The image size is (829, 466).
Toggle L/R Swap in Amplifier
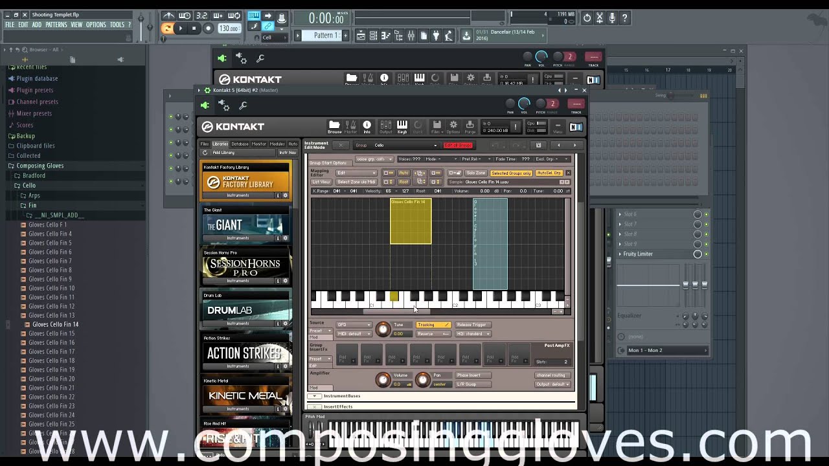(x=473, y=384)
